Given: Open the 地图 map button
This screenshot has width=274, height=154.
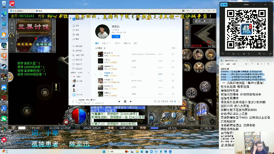Looking at the screenshot, I should click(x=187, y=26).
